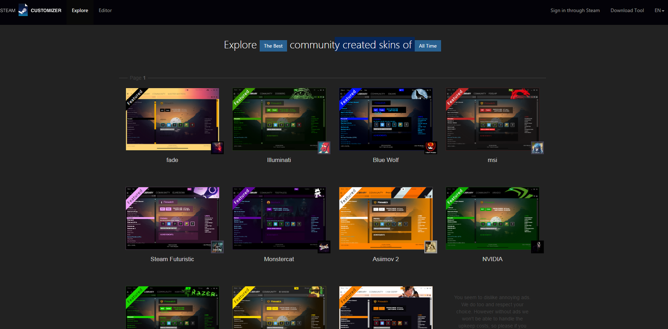Select the creator icon on the NVIDIA skin
This screenshot has width=668, height=329.
coord(537,247)
